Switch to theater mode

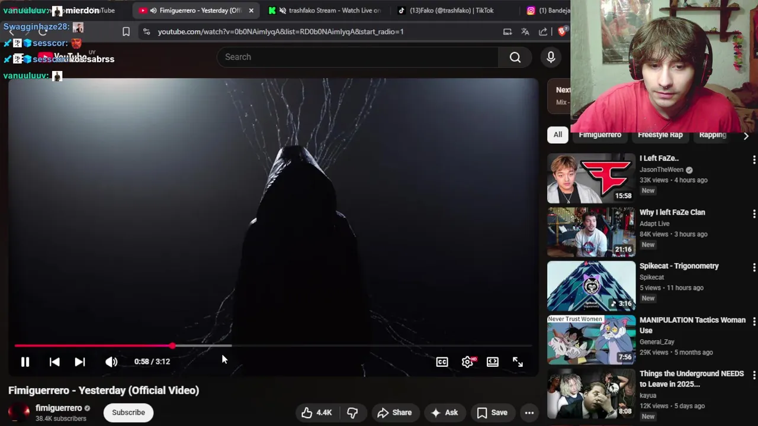[492, 362]
